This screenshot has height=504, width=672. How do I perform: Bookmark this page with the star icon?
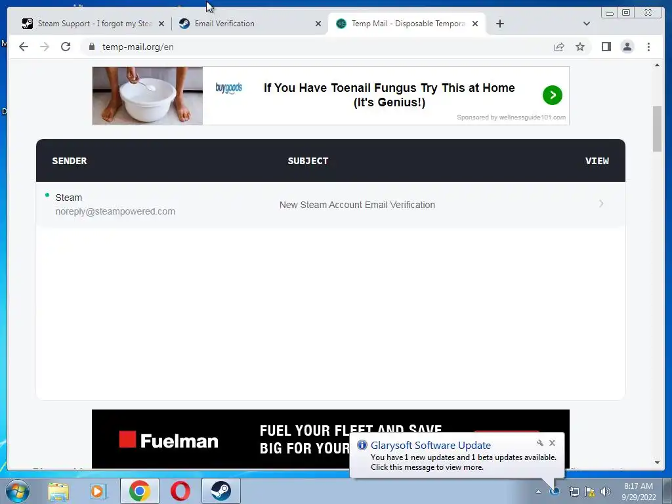[580, 47]
